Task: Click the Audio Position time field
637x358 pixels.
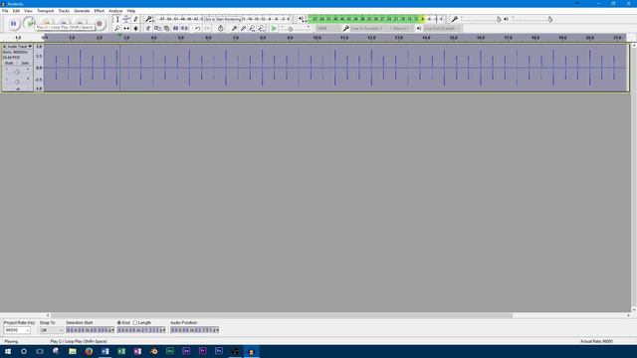Action: pyautogui.click(x=195, y=330)
